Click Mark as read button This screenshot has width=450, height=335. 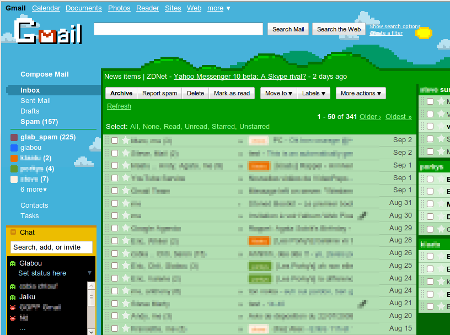[x=232, y=93]
